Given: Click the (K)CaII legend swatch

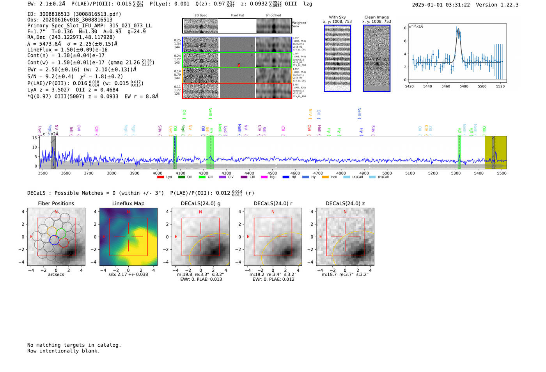Looking at the screenshot, I should point(346,177).
